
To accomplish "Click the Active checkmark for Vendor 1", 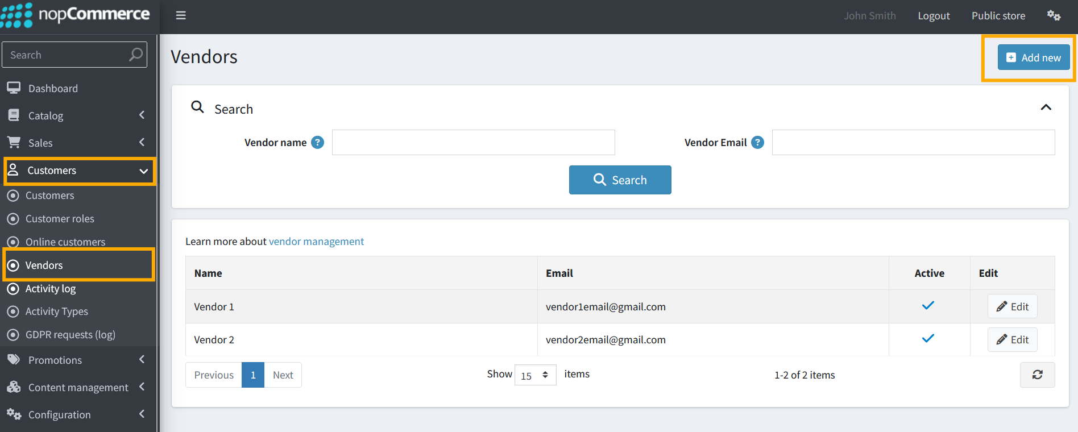I will 928,306.
